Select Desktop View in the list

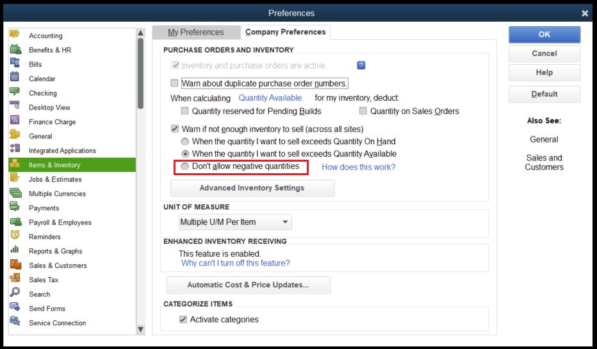point(72,108)
